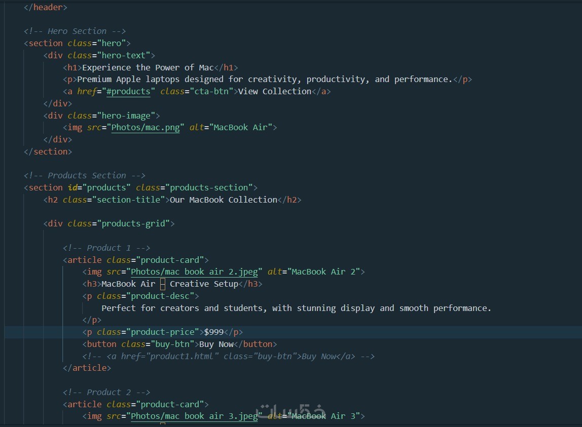Click the section class="hero" opening tag

tap(77, 44)
